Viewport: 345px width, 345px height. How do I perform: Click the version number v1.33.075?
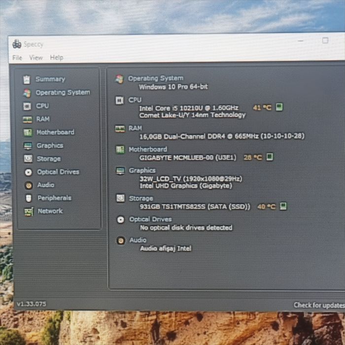tap(32, 304)
